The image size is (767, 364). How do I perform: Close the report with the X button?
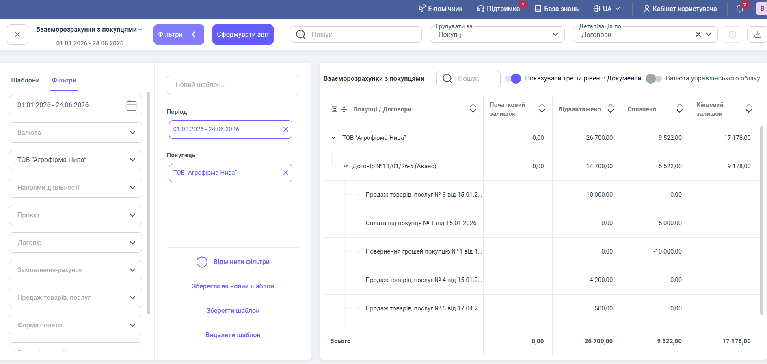pos(17,35)
